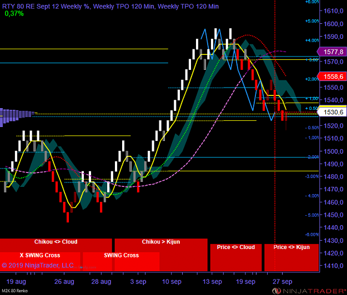Image resolution: width=347 pixels, height=295 pixels.
Task: Click the 1610,0 price axis label
Action: (x=333, y=11)
